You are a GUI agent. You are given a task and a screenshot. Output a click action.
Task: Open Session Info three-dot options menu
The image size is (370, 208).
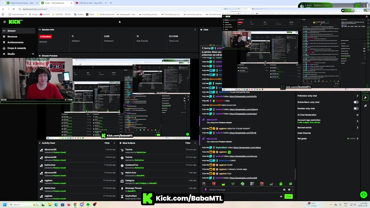pos(195,29)
